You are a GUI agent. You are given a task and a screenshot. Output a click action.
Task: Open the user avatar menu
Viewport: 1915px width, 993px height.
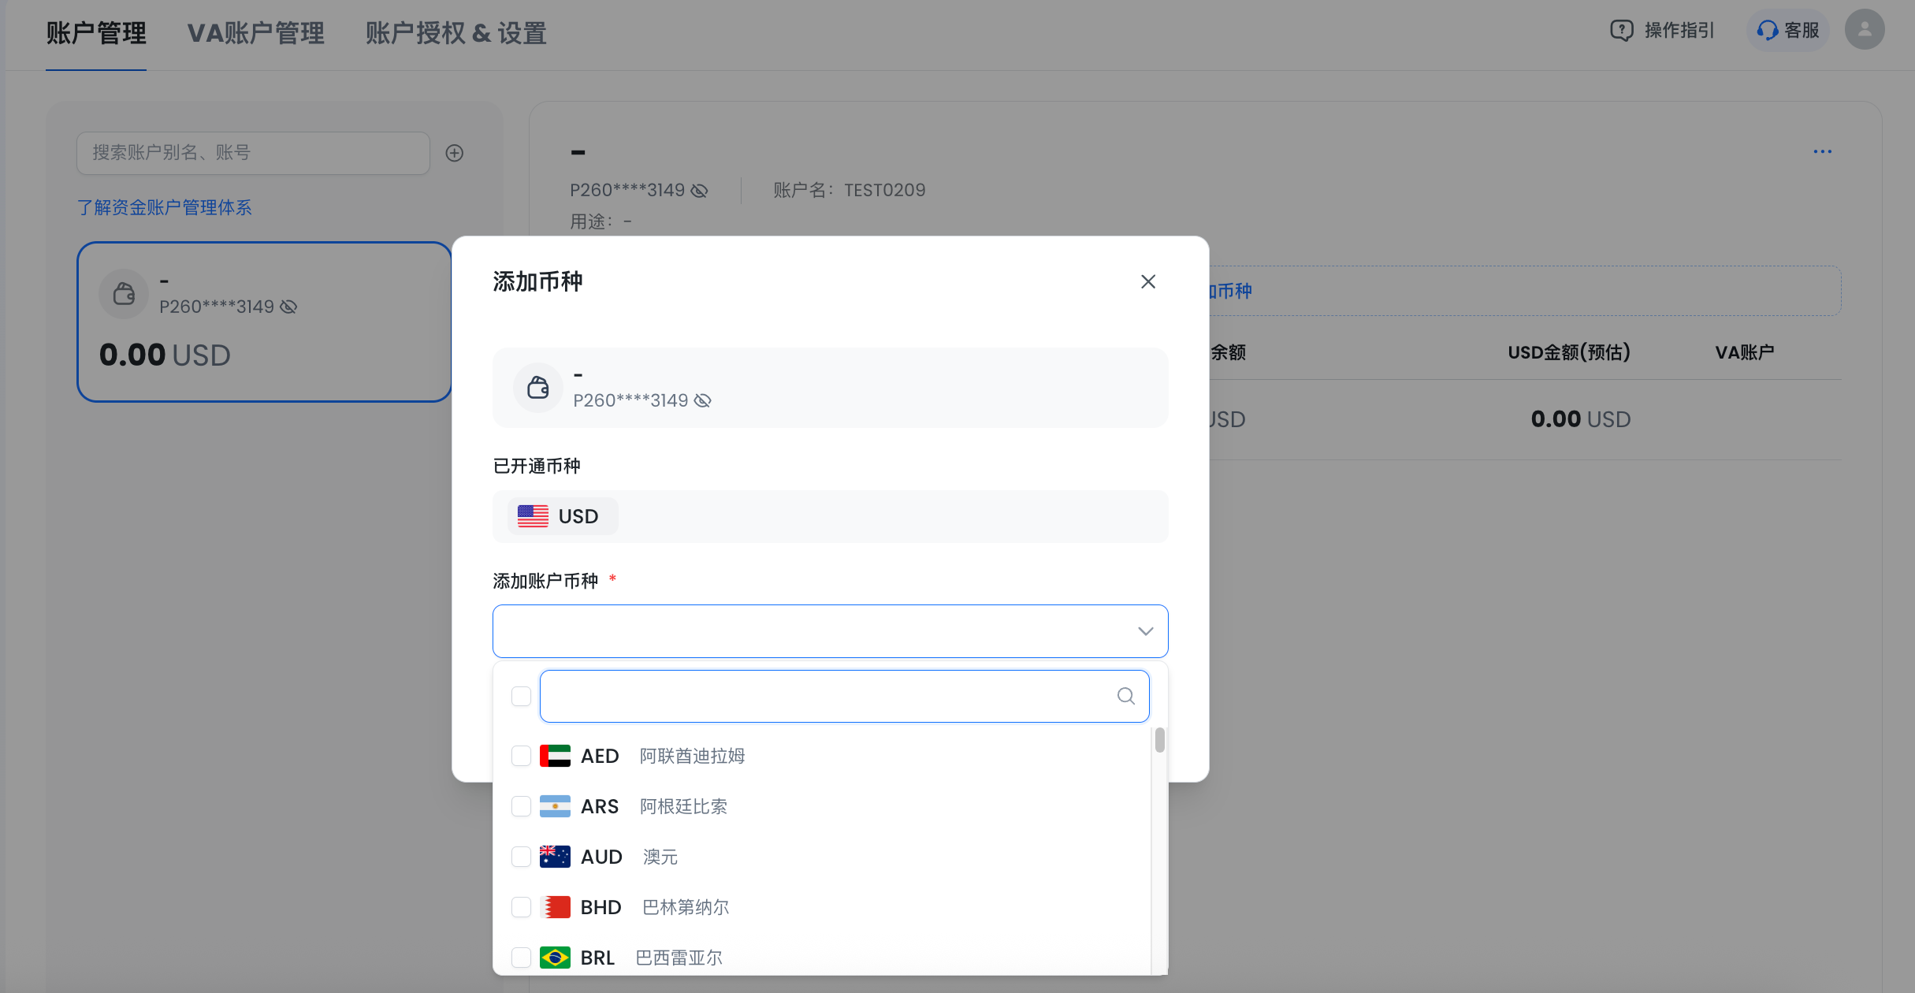1865,30
